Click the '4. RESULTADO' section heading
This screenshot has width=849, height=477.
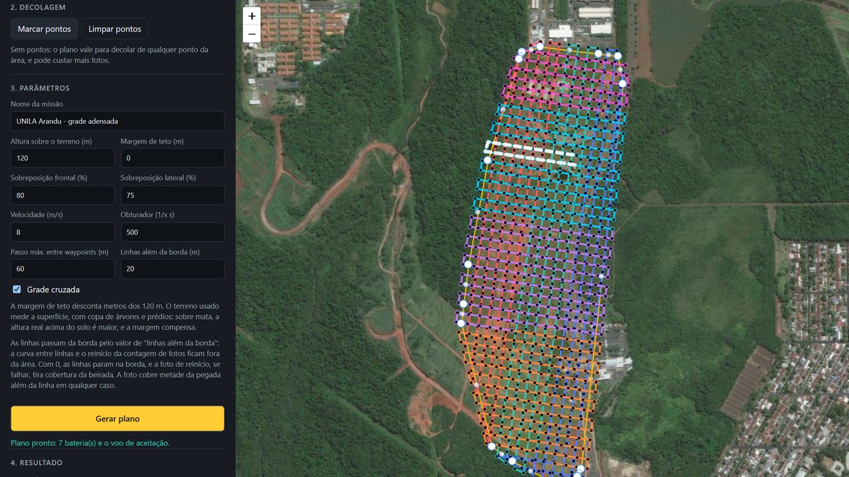[36, 462]
